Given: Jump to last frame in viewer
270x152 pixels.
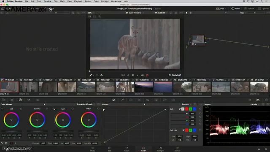Looking at the screenshot, I should 142,75.
